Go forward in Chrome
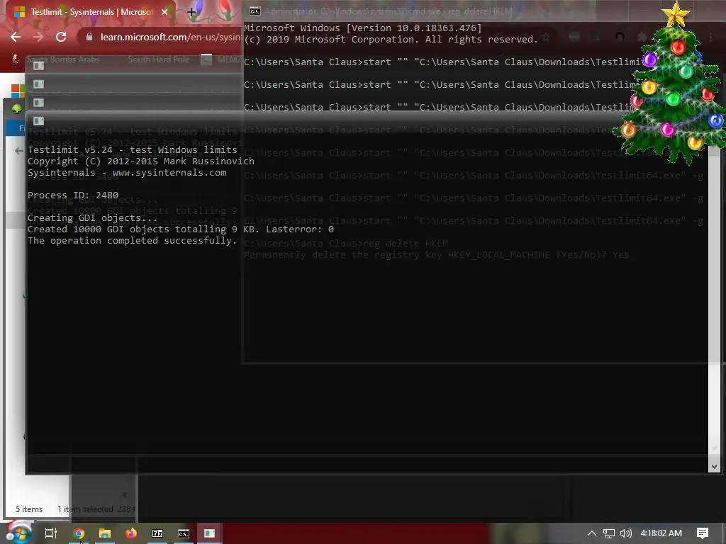Image resolution: width=726 pixels, height=544 pixels. pyautogui.click(x=38, y=37)
